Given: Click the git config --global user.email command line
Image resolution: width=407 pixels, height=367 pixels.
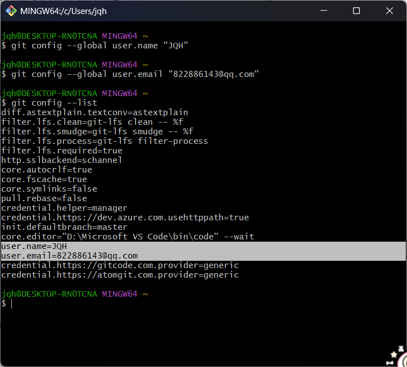Looking at the screenshot, I should point(130,74).
